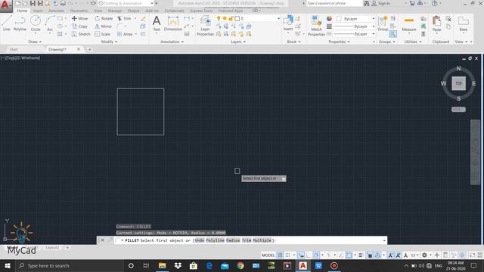Choose Undo option in command line
This screenshot has height=272, width=484.
[200, 240]
